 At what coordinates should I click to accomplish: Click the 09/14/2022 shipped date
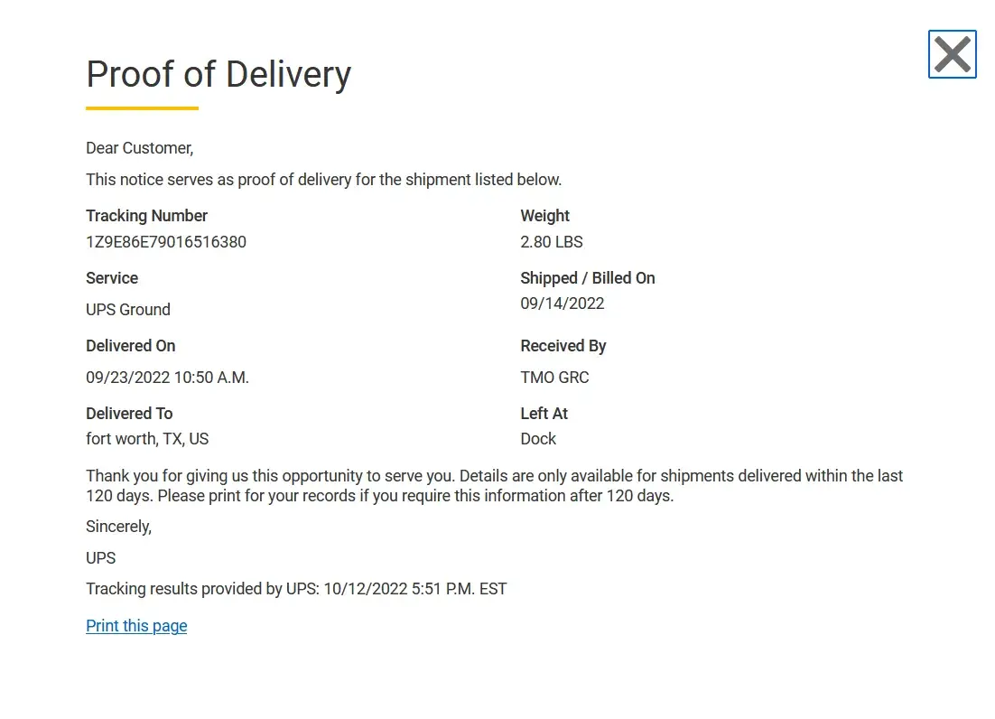[563, 303]
